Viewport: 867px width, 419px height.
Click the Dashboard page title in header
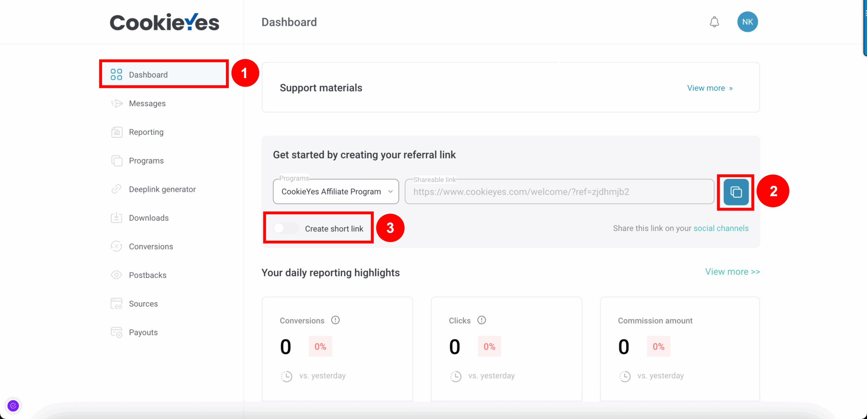[289, 22]
